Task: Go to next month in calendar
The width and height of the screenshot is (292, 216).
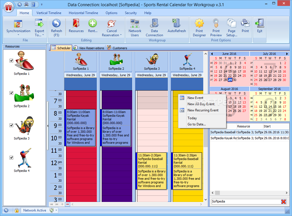Action: 287,54
